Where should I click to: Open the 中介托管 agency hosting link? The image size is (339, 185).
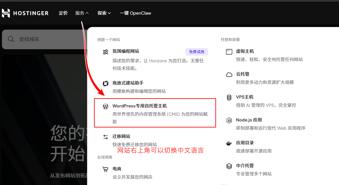point(245,166)
